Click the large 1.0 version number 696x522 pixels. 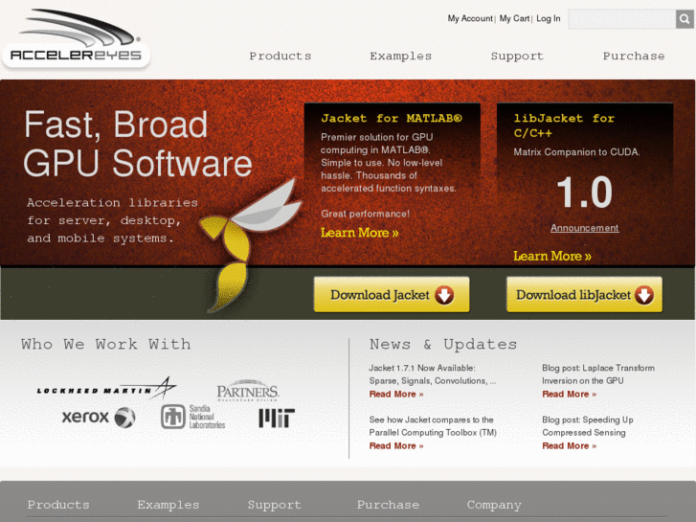point(584,192)
